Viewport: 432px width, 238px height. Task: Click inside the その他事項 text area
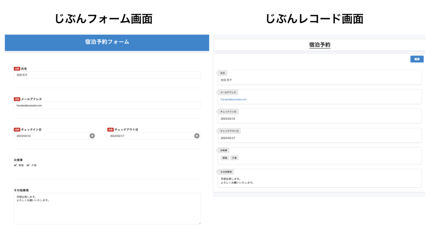pos(106,208)
